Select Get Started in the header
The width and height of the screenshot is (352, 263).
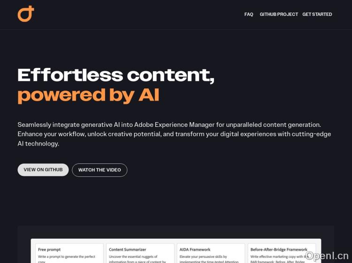tap(317, 15)
